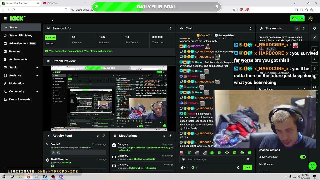
Task: Expand the Analytics sidebar section
Action: pos(37,75)
